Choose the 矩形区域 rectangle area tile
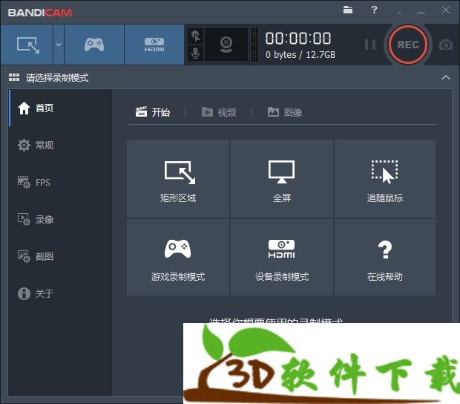 coord(178,178)
